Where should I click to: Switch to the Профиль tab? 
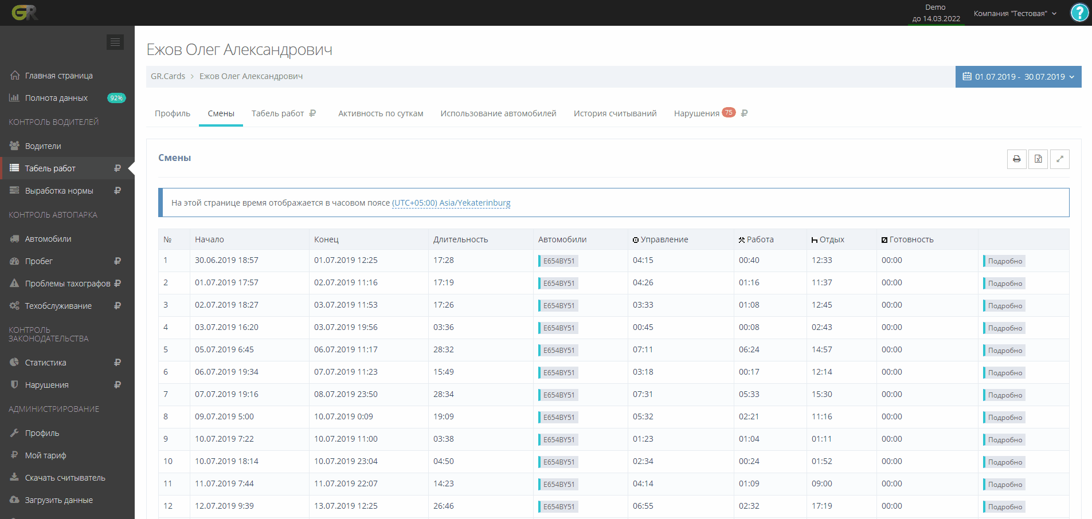pyautogui.click(x=172, y=113)
